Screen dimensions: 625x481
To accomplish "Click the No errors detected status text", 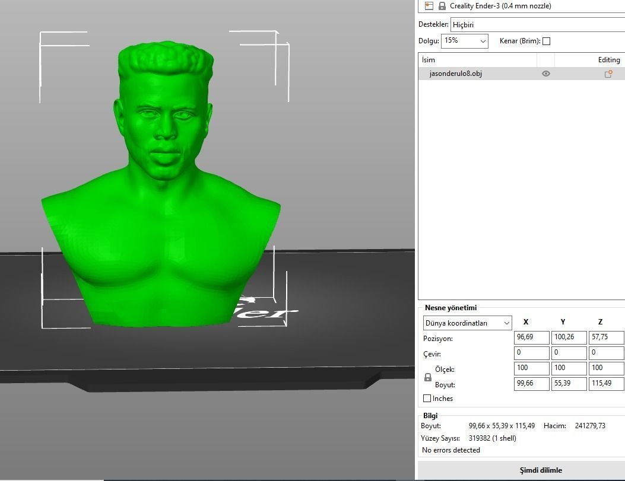I will (450, 450).
